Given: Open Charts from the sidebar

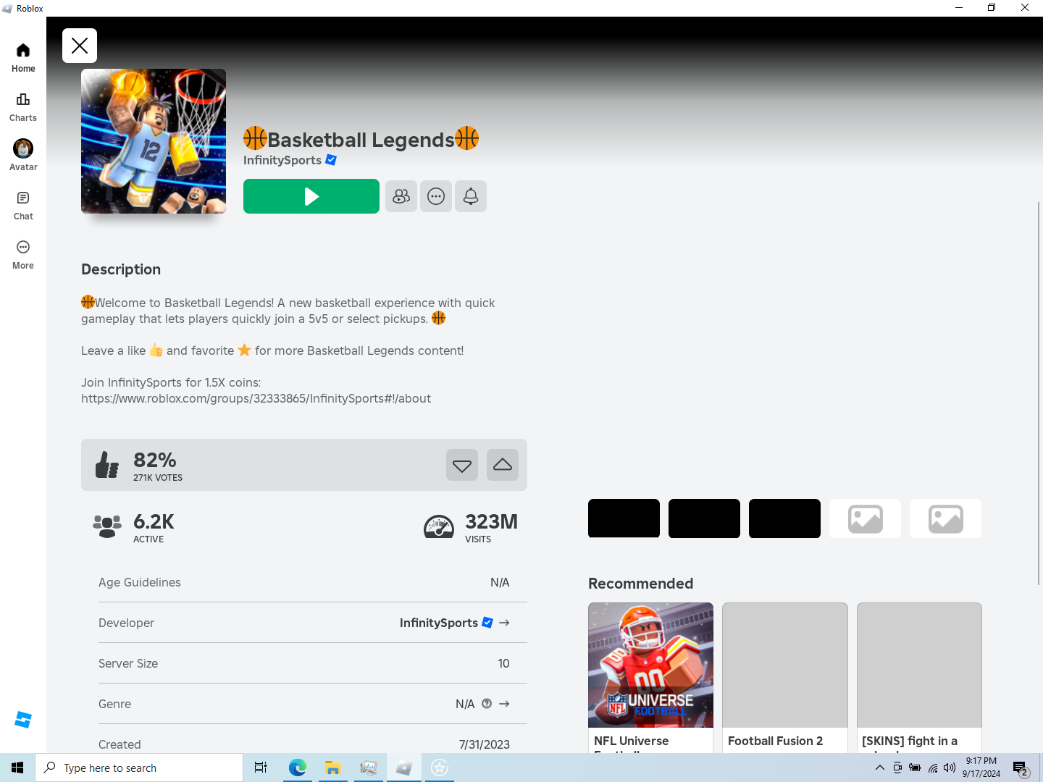Looking at the screenshot, I should 23,107.
